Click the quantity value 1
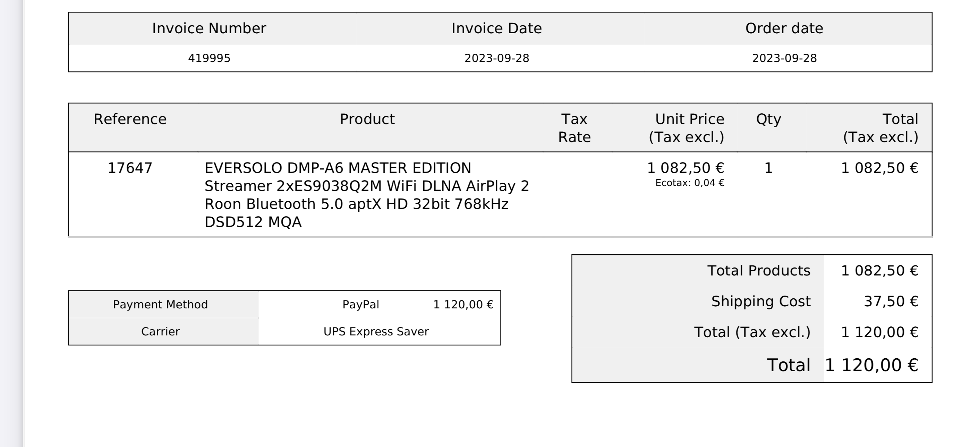This screenshot has width=970, height=447. 768,168
